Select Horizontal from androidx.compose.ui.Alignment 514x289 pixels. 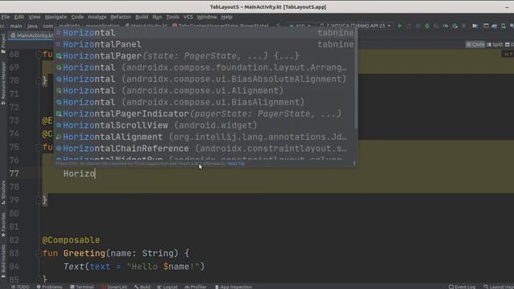click(205, 91)
